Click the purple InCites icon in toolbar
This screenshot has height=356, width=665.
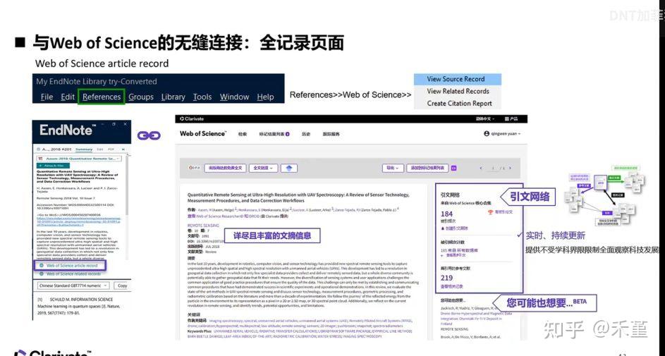pos(454,168)
